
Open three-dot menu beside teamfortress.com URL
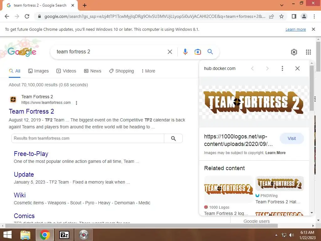(x=76, y=103)
